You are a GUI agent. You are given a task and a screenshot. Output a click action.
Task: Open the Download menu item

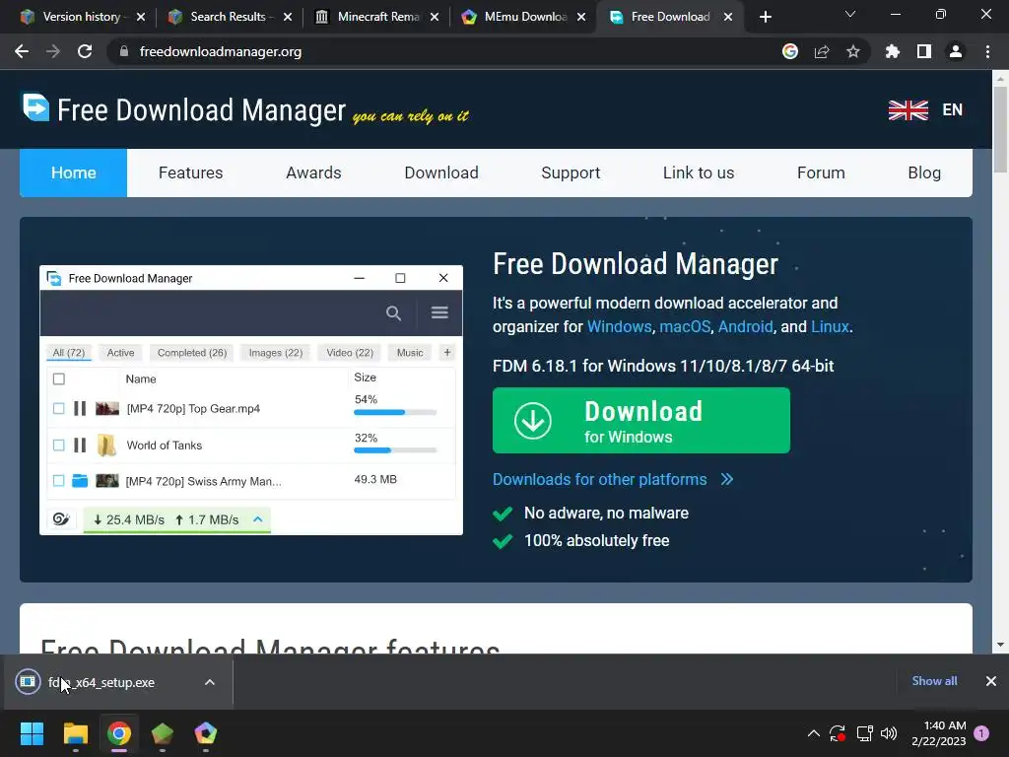tap(441, 172)
